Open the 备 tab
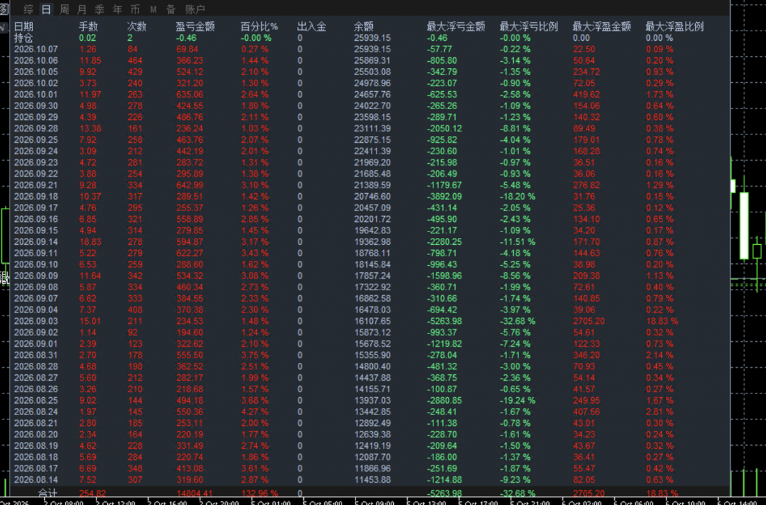766x505 pixels. [x=170, y=10]
